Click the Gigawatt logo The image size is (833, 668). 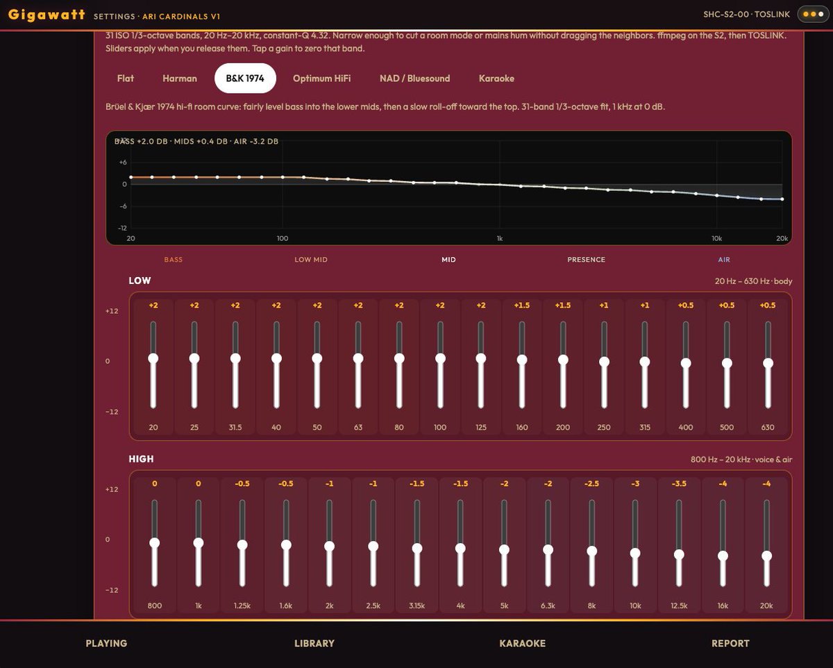click(x=47, y=15)
